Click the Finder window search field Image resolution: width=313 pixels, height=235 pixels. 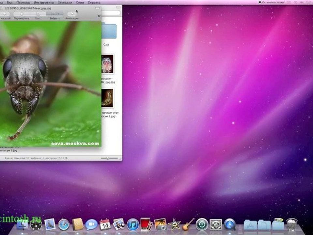point(111,13)
